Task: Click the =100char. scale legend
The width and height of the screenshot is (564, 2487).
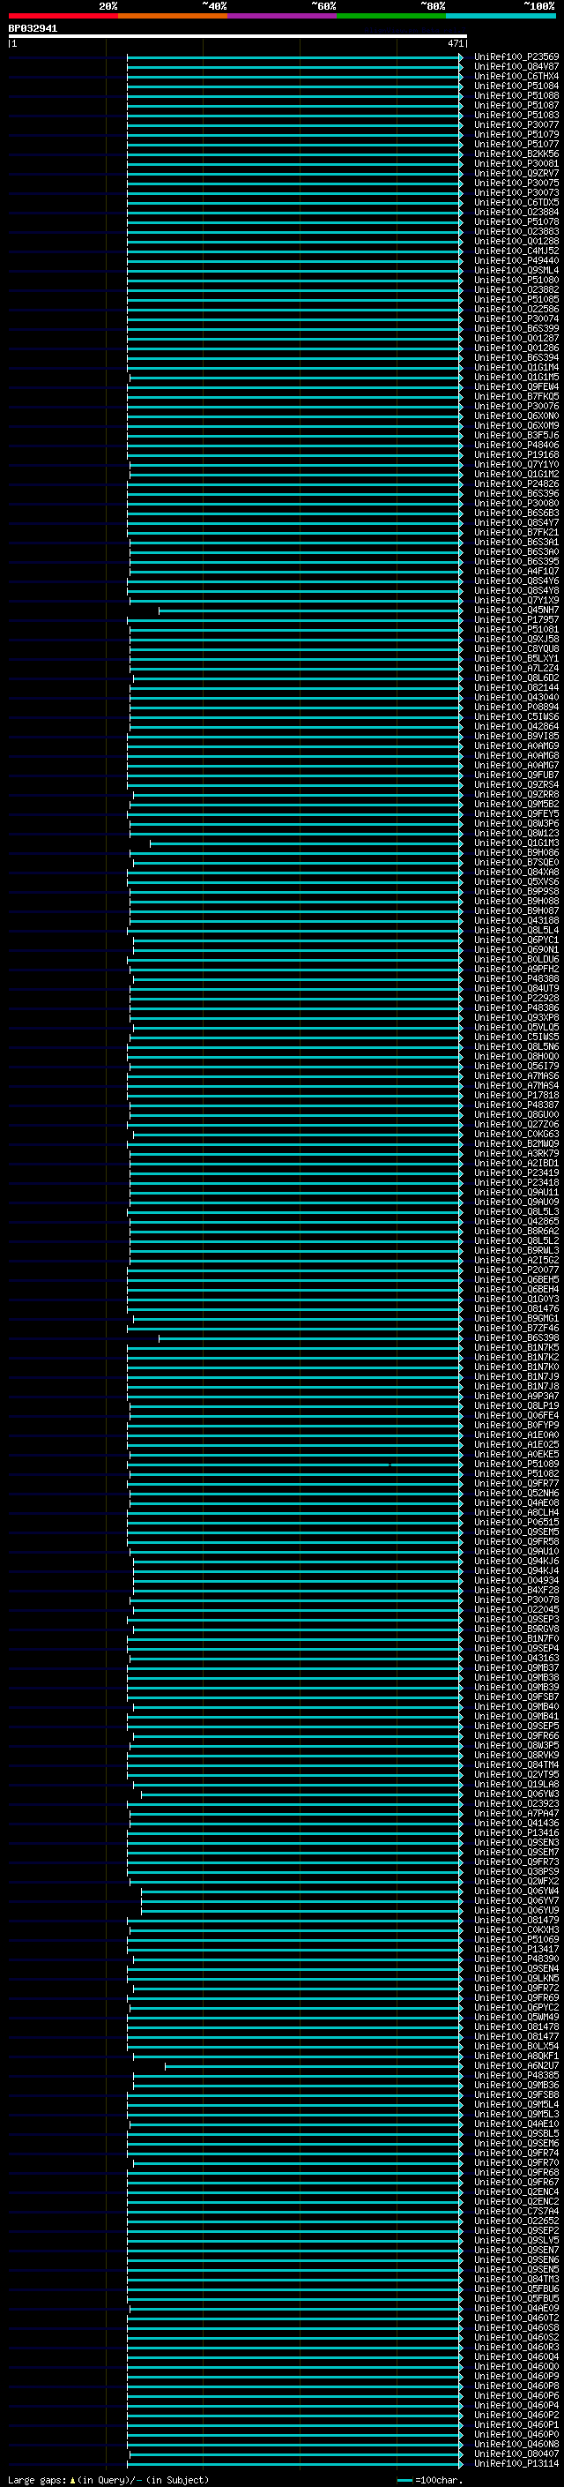Action: pos(430,2479)
